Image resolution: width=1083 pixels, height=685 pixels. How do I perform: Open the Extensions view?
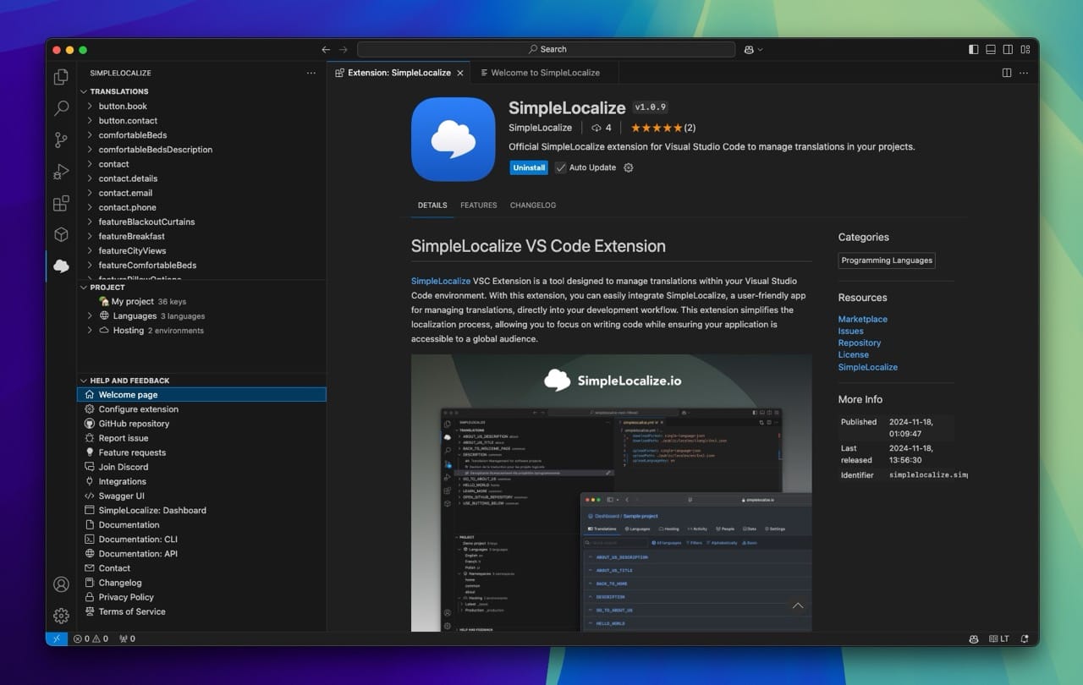click(61, 203)
